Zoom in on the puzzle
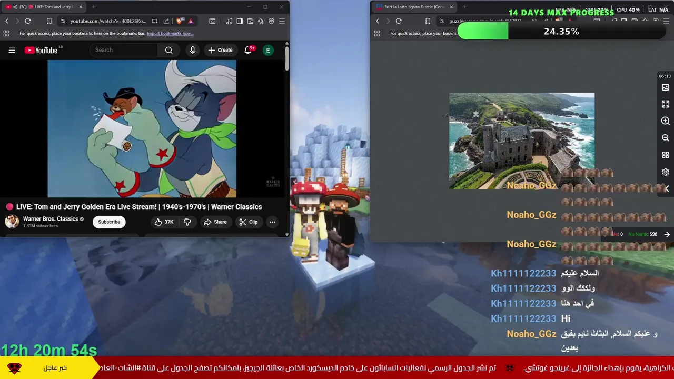674x379 pixels. coord(666,121)
